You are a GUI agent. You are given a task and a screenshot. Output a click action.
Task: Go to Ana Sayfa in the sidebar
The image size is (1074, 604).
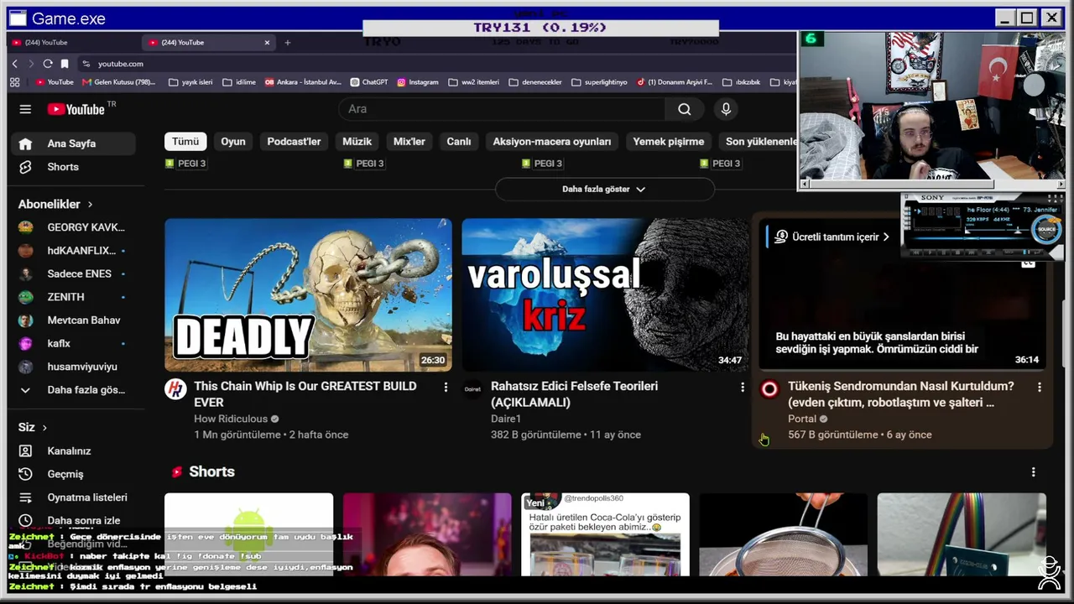click(74, 143)
